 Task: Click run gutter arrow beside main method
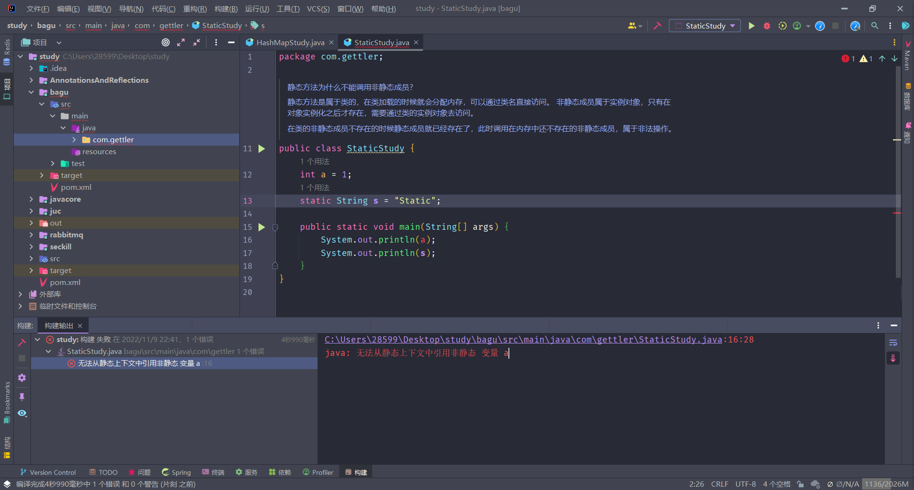[261, 227]
